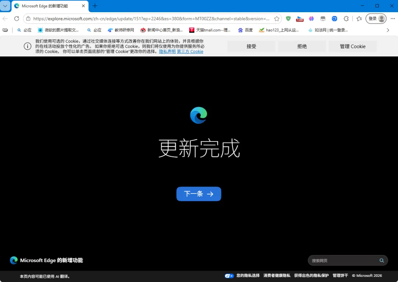The image size is (398, 282).
Task: Toggle the privacy choices check/x icon
Action: [229, 276]
